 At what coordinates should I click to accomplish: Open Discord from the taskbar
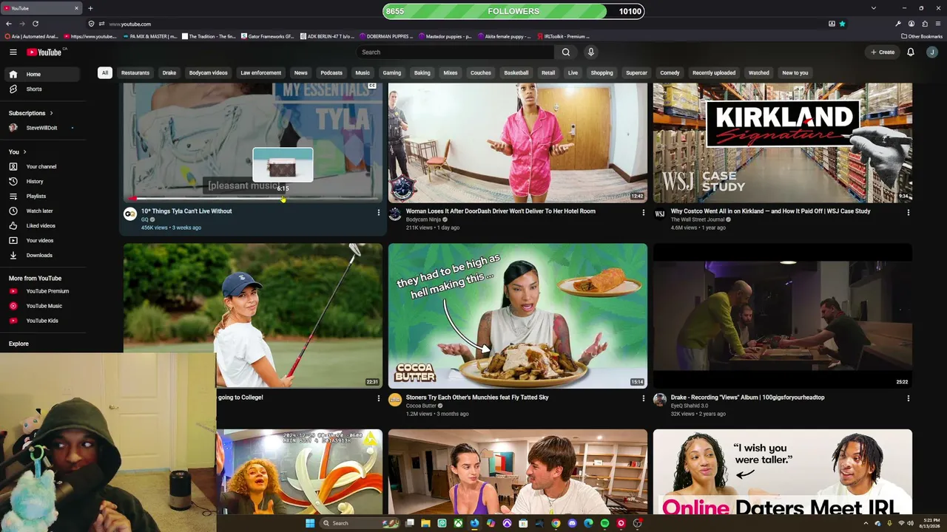(x=572, y=523)
